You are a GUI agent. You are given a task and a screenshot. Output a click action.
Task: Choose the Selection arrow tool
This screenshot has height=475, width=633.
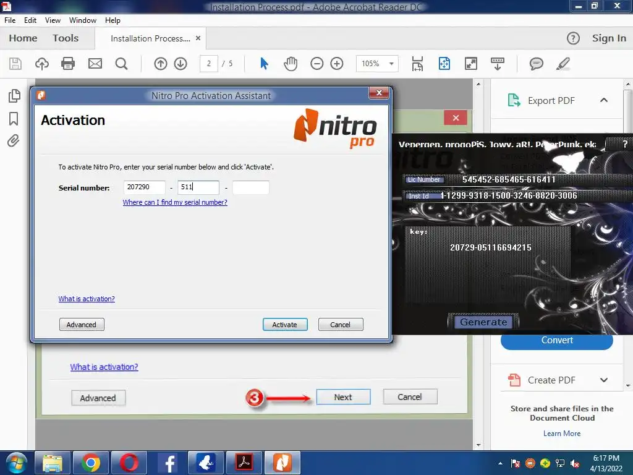pos(264,64)
